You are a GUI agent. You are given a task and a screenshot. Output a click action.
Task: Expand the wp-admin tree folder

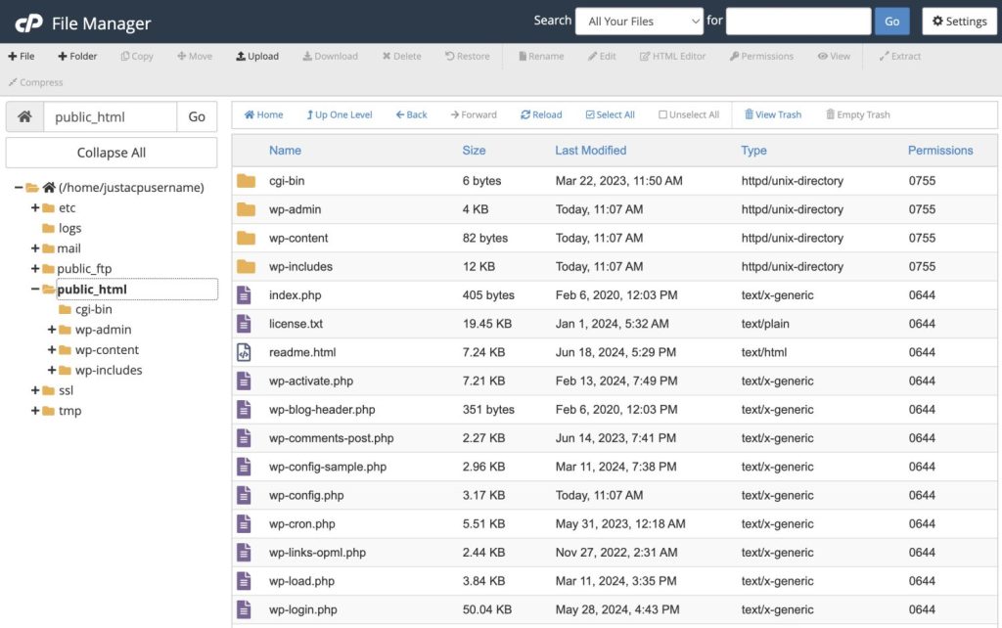[x=52, y=330]
